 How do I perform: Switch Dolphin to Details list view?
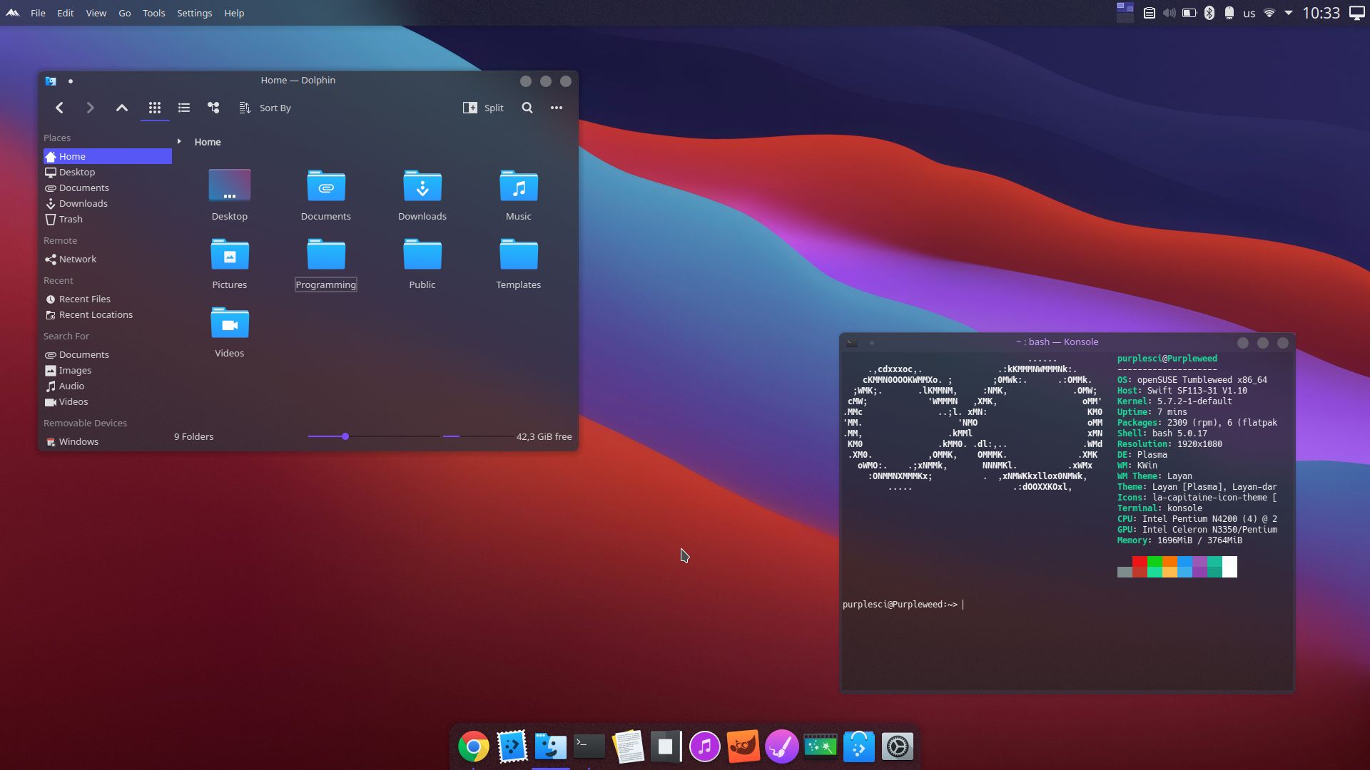point(184,108)
